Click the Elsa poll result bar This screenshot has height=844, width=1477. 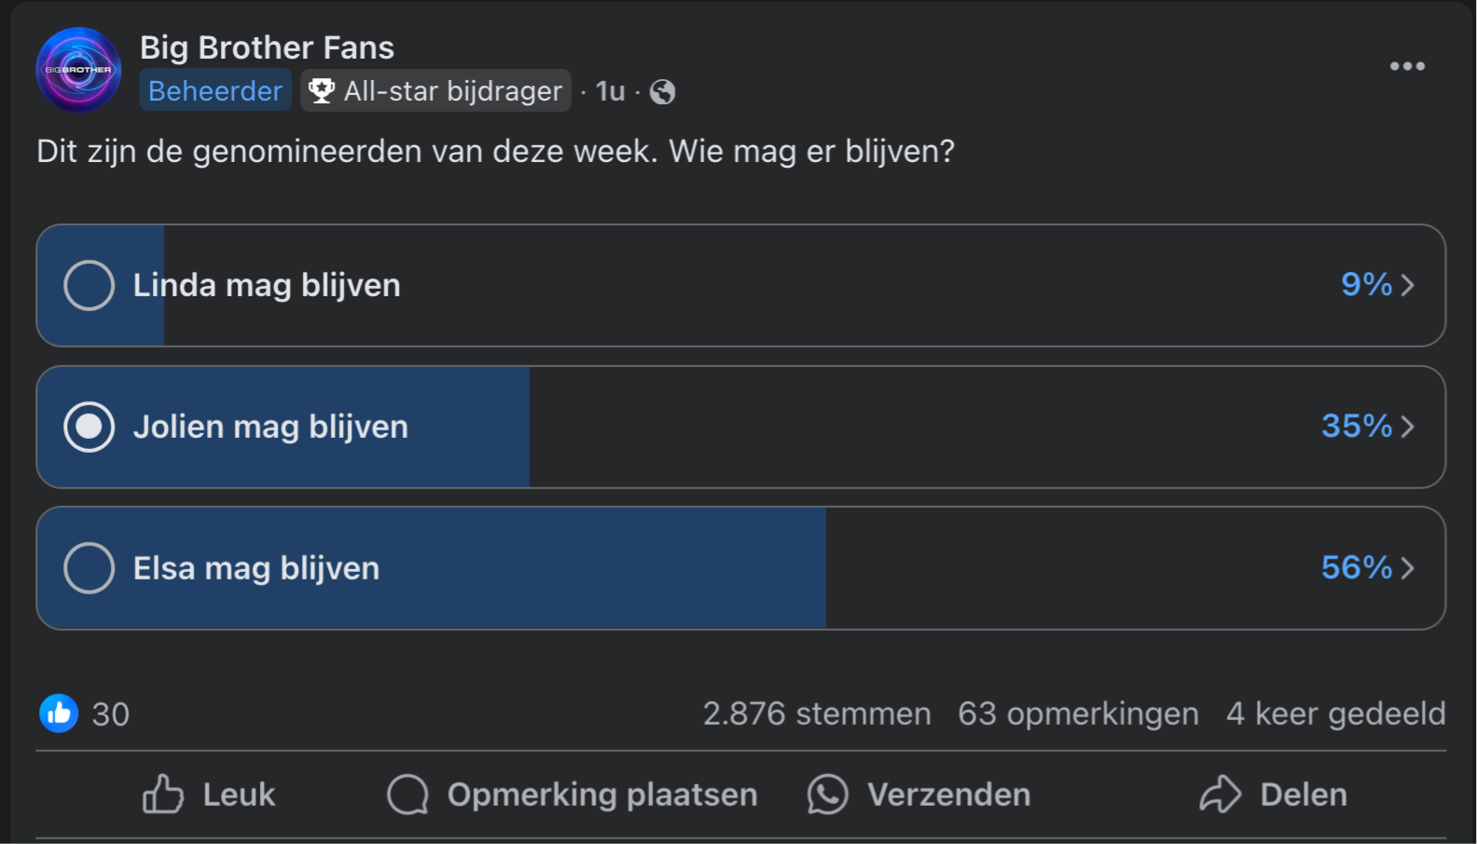(740, 568)
